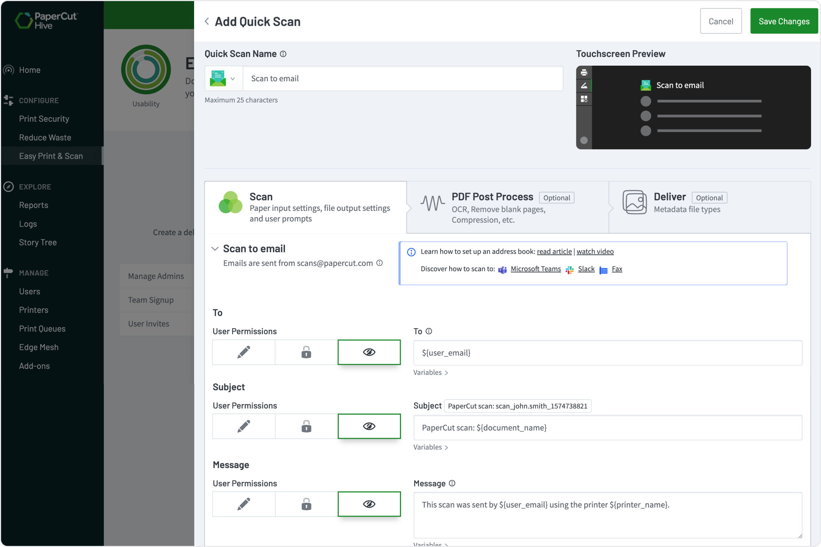Hide the Message field using the eye toggle
This screenshot has height=547, width=821.
369,504
